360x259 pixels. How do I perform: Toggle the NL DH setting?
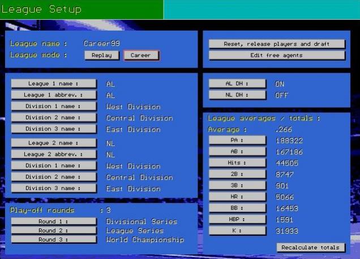coord(237,95)
